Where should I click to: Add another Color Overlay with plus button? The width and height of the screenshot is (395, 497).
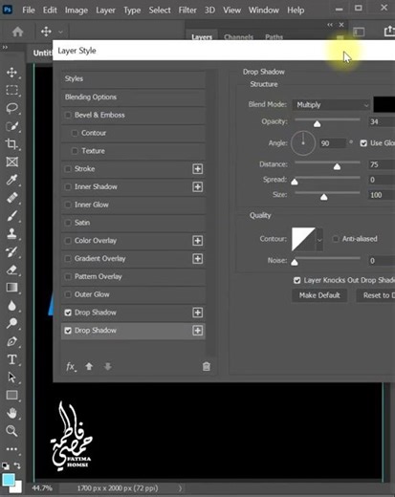click(198, 241)
